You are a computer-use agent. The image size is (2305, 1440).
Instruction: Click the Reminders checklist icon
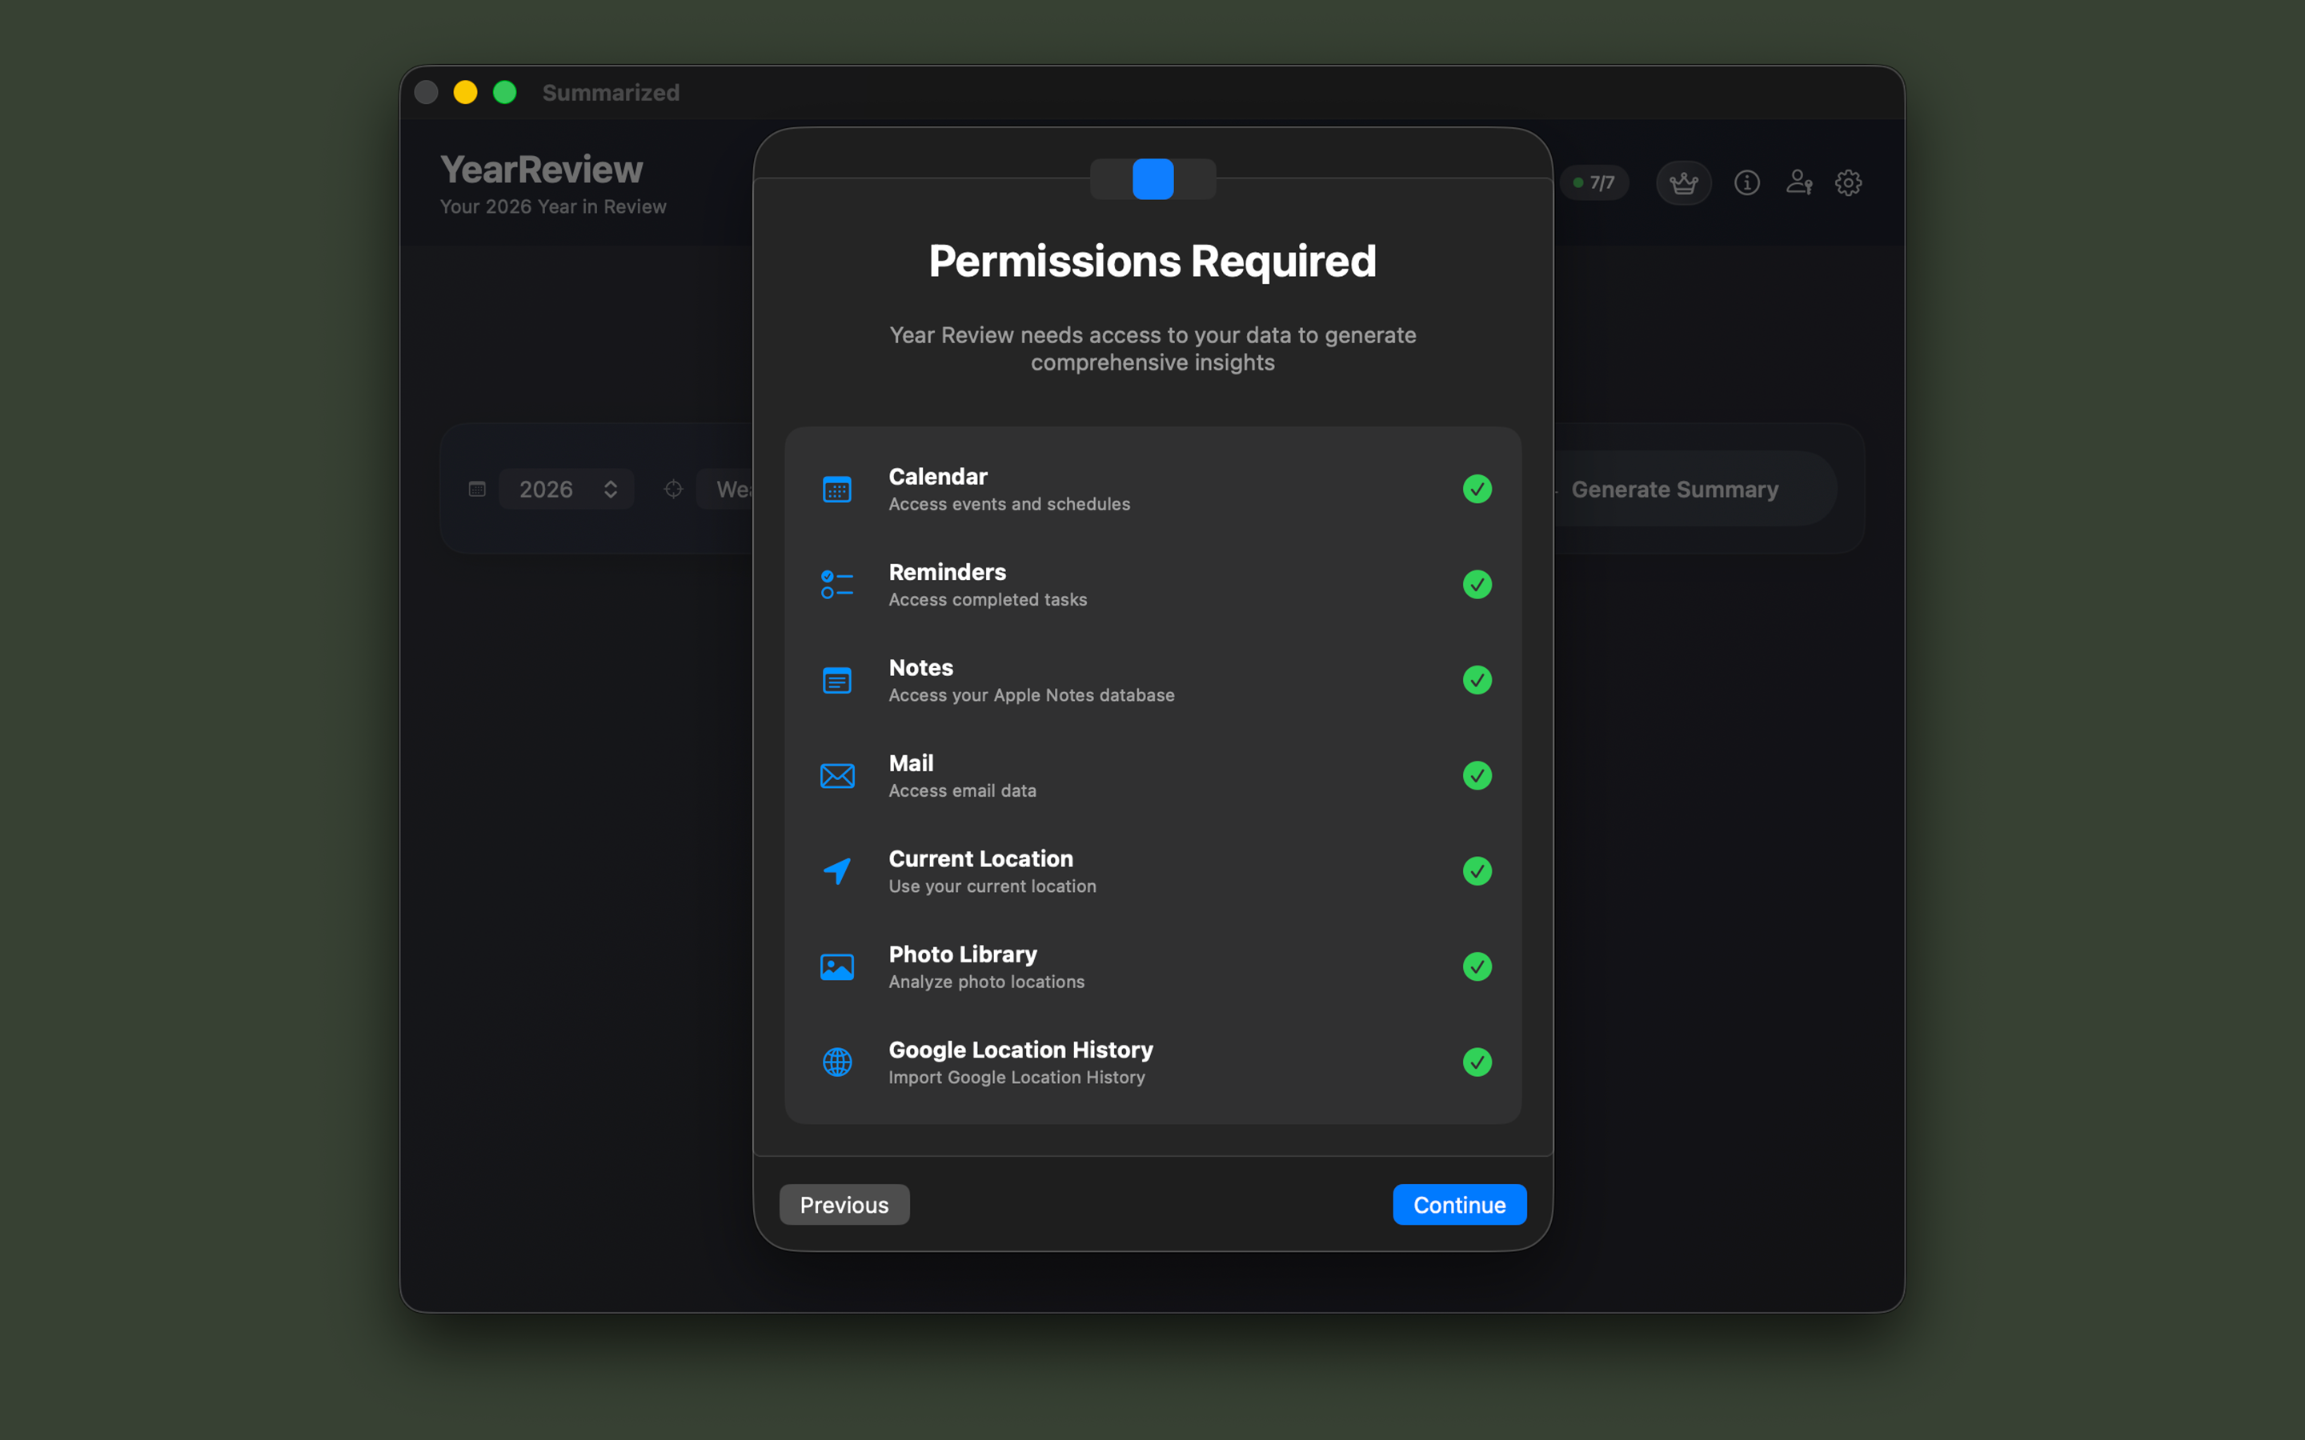[836, 584]
